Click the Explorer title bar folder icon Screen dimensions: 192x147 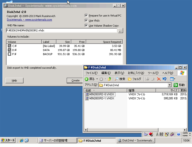click(x=86, y=67)
